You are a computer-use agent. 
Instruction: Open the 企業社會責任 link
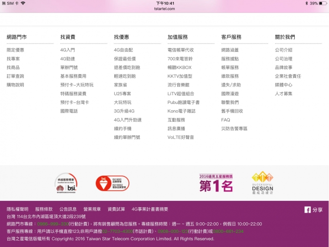288,76
